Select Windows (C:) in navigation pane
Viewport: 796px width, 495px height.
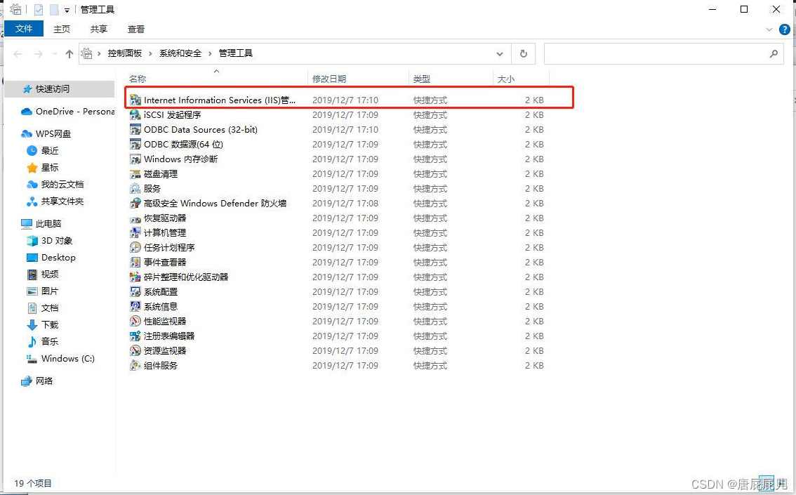pos(67,359)
